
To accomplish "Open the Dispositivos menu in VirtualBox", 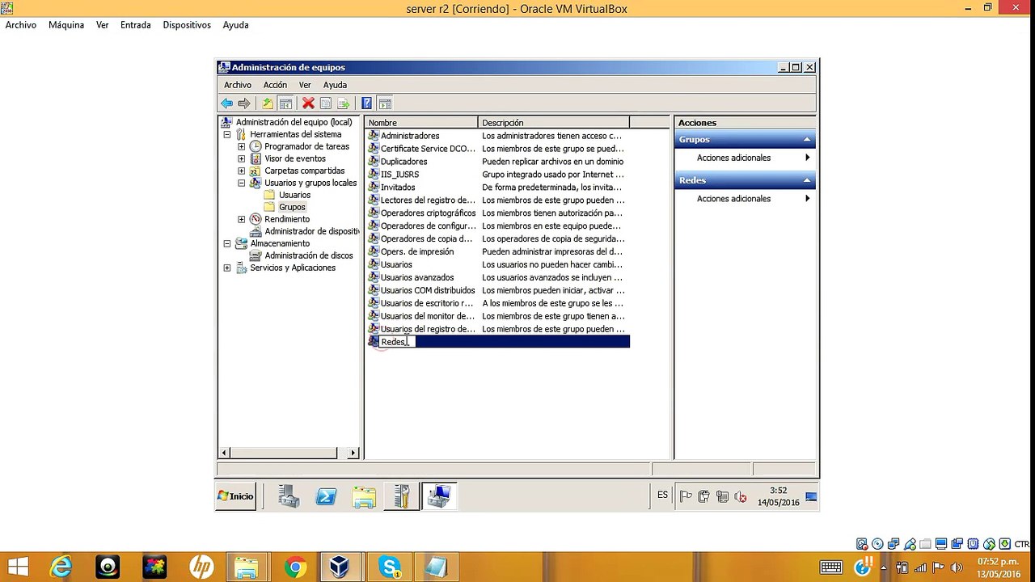I will pyautogui.click(x=187, y=25).
